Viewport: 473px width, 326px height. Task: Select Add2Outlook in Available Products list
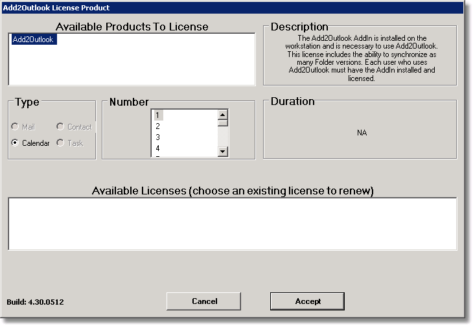click(x=34, y=40)
